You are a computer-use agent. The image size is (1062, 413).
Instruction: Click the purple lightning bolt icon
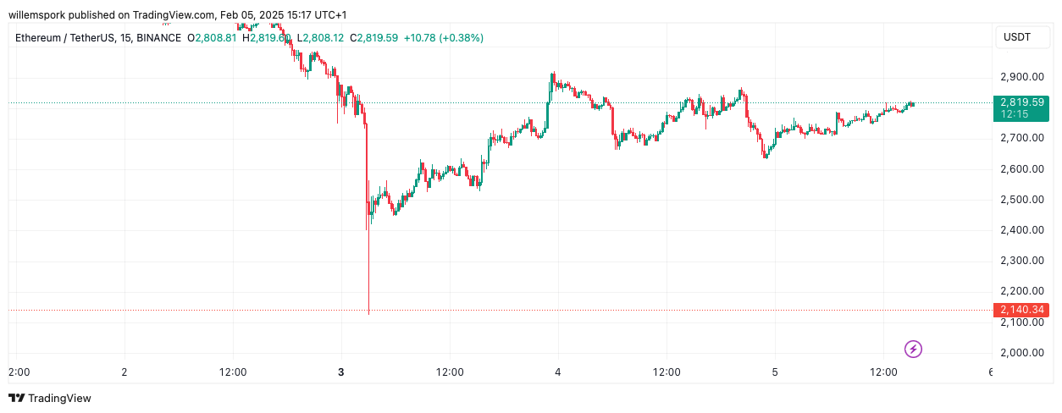(913, 349)
